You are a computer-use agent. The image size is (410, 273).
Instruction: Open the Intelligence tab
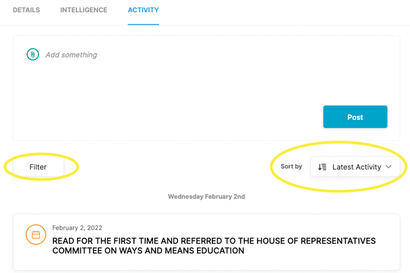(x=84, y=10)
